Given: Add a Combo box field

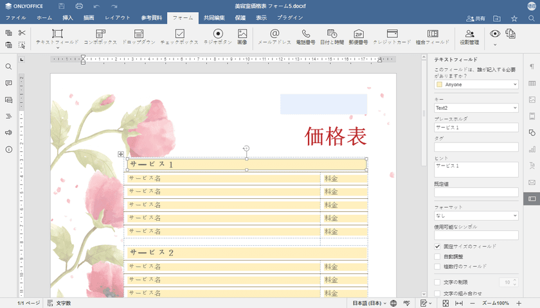Looking at the screenshot, I should 100,37.
